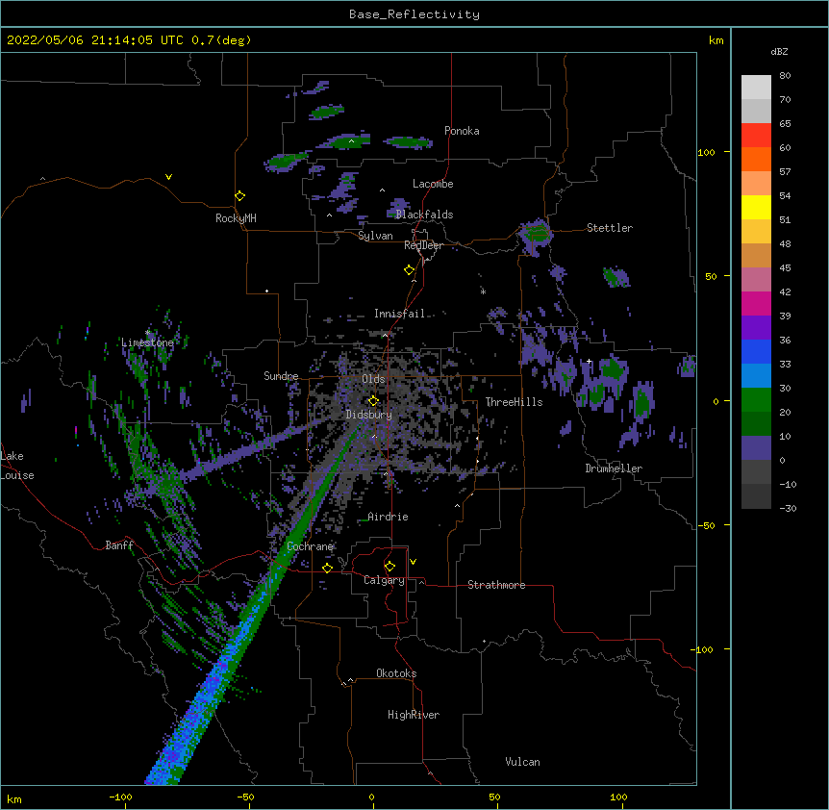This screenshot has width=829, height=810.
Task: Click the Innisfail city label
Action: 400,314
